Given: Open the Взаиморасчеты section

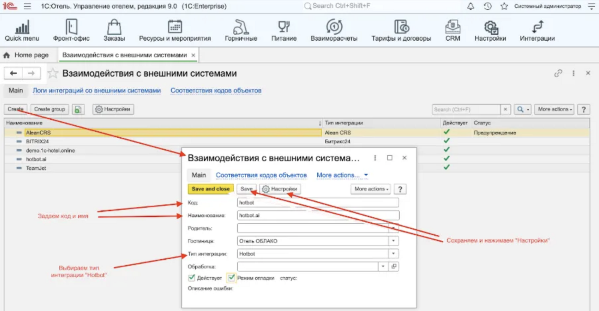Looking at the screenshot, I should [x=334, y=30].
